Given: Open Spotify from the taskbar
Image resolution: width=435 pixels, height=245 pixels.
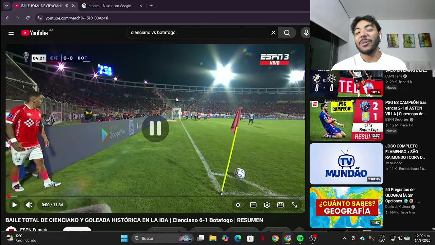Looking at the screenshot, I should [300, 238].
